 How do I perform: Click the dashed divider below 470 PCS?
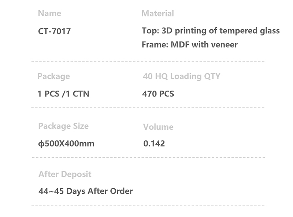(x=148, y=108)
